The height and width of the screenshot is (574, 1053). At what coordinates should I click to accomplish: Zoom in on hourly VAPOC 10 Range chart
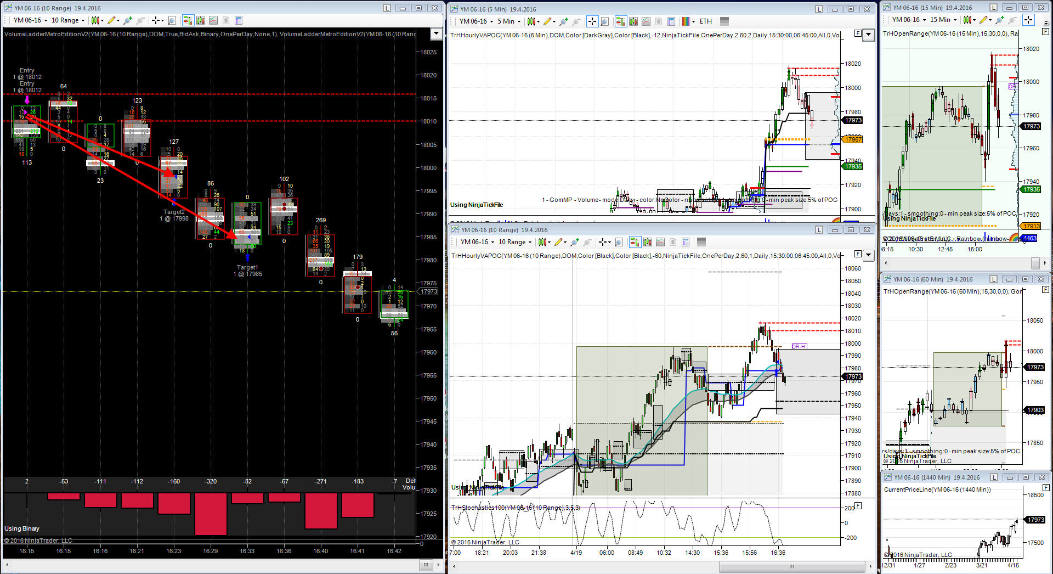[x=575, y=242]
